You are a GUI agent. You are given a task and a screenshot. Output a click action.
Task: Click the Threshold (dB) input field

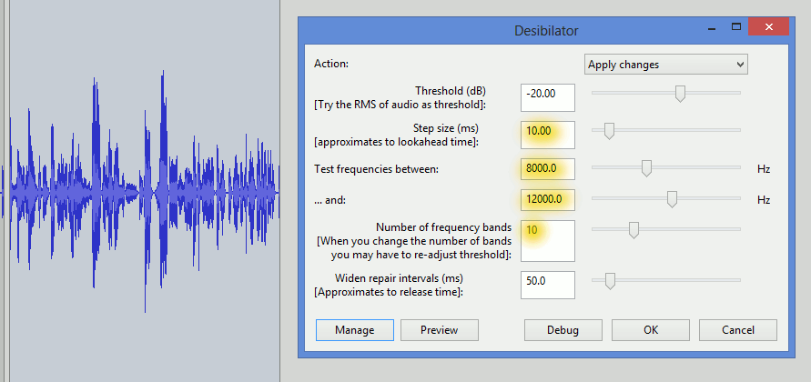tap(548, 97)
